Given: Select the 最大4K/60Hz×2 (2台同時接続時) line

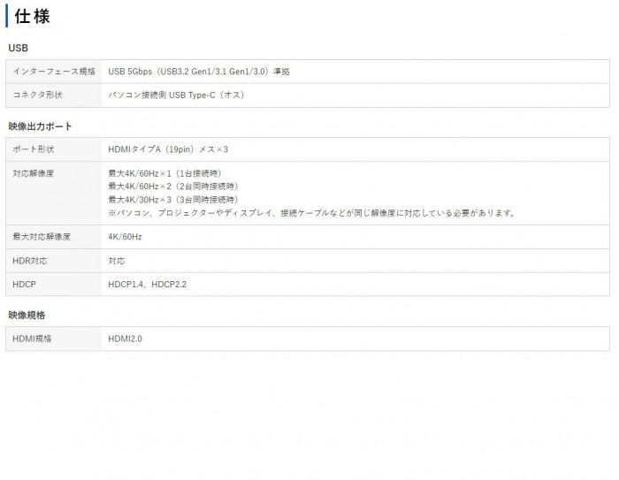Looking at the screenshot, I should [173, 187].
